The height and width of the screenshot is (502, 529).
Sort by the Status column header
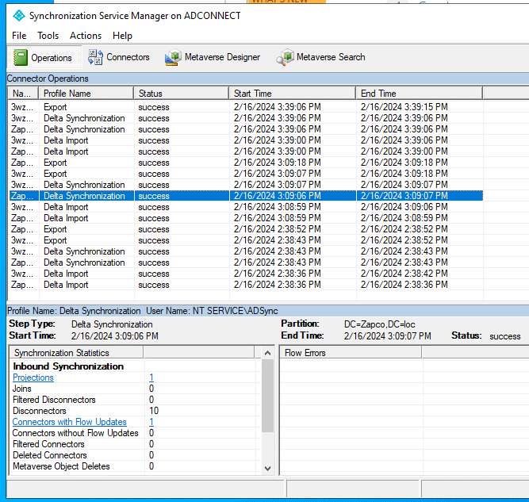(x=182, y=94)
